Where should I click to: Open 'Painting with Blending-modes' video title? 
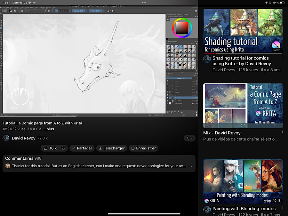coord(244,209)
